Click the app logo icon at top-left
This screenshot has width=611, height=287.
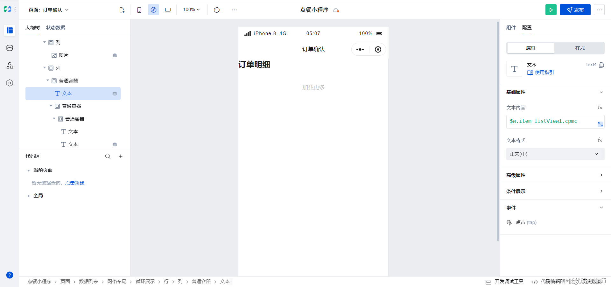[x=7, y=10]
